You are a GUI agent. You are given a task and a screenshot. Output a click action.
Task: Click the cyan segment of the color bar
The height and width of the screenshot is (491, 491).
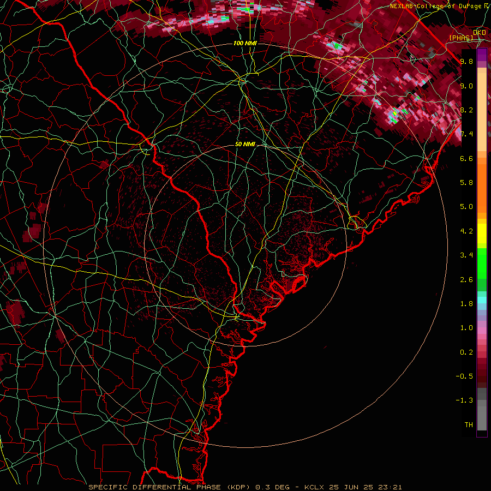482,300
